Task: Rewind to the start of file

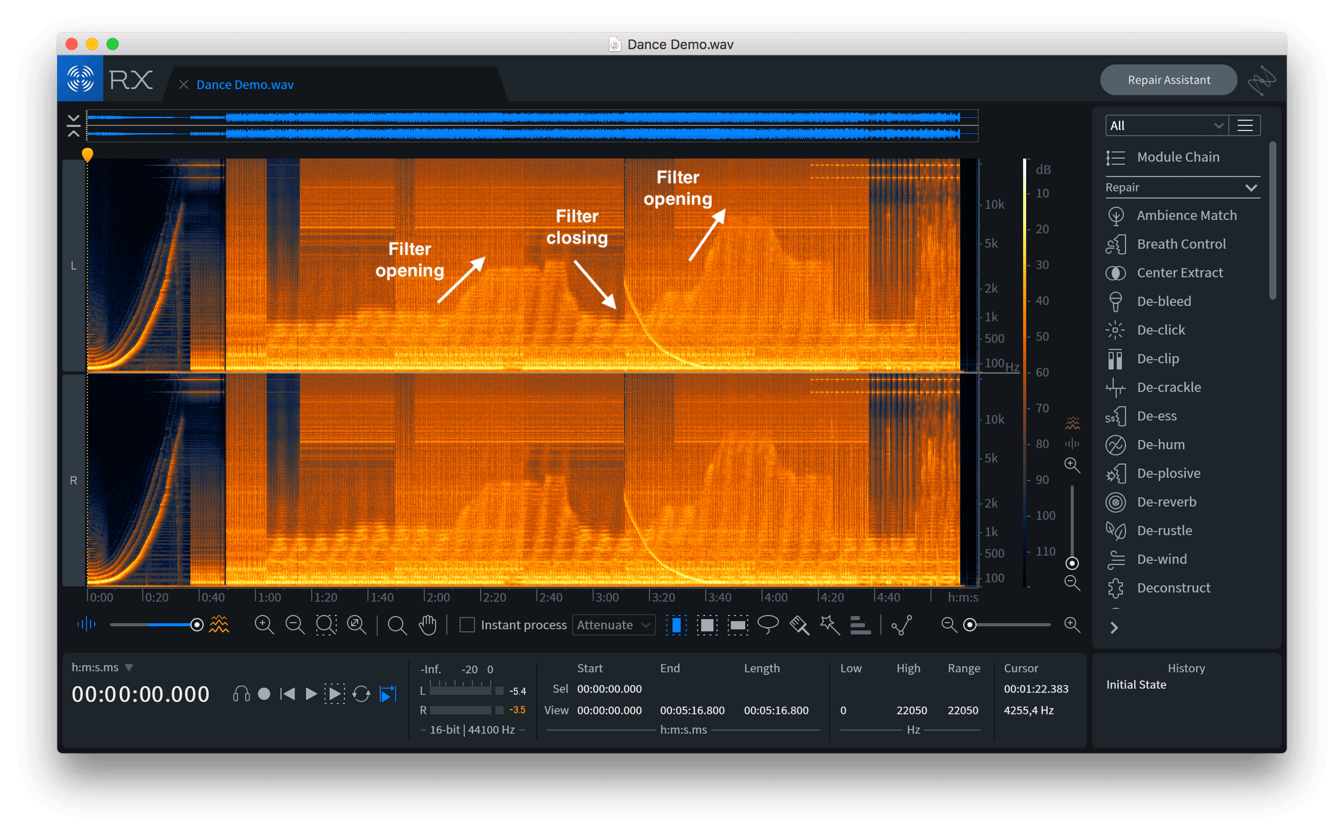Action: coord(288,694)
